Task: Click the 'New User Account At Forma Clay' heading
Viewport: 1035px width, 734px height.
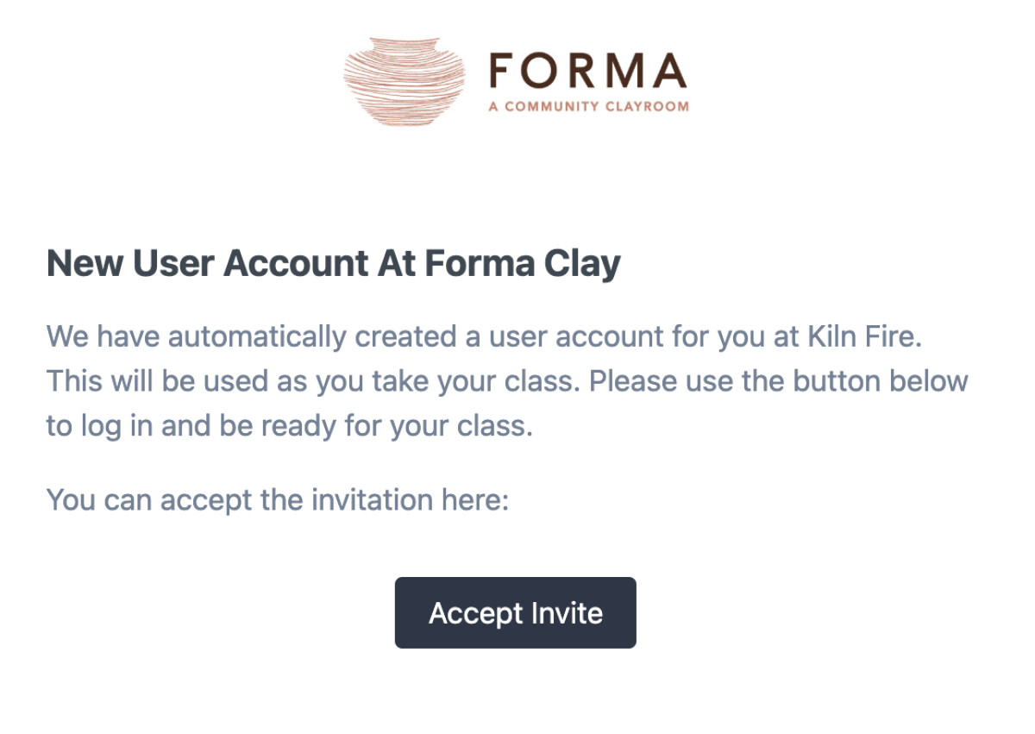Action: pyautogui.click(x=333, y=263)
